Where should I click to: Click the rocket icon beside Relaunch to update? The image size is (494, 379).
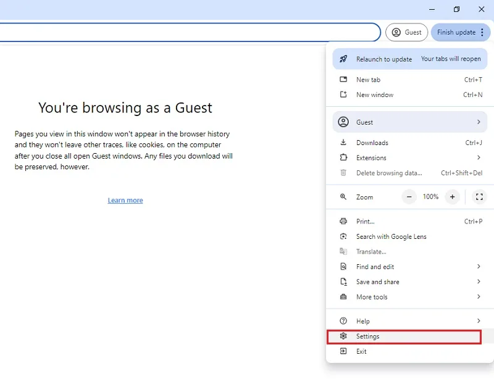[x=343, y=59]
